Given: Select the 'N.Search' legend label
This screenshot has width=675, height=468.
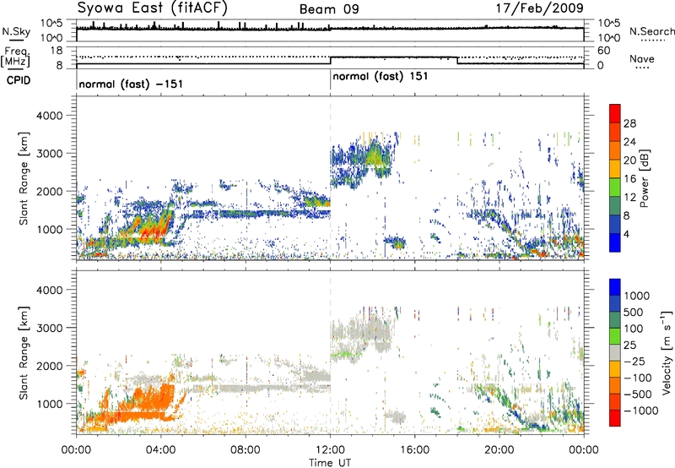Looking at the screenshot, I should [x=651, y=31].
